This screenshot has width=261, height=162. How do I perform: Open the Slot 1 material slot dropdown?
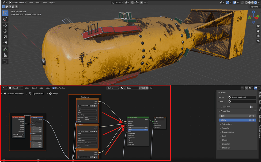(x=113, y=88)
